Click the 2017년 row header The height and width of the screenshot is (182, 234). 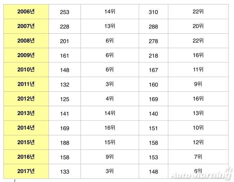tap(26, 171)
